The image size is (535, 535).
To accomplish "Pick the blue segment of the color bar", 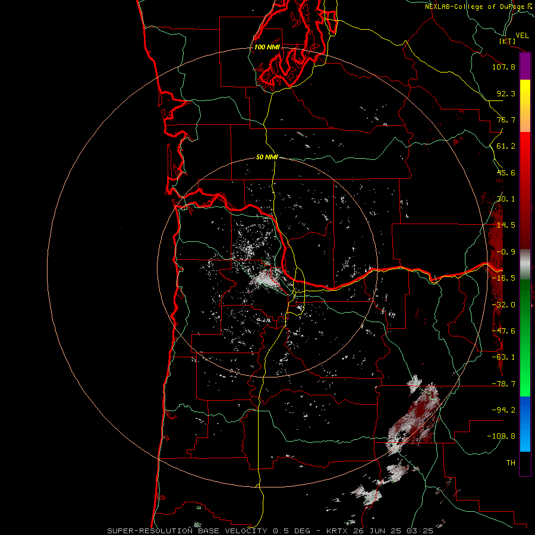I will [x=525, y=424].
